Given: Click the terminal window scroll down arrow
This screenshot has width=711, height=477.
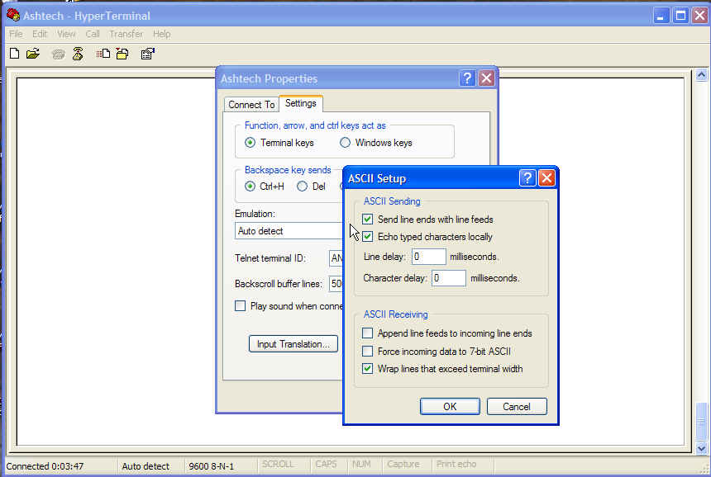Looking at the screenshot, I should (702, 446).
